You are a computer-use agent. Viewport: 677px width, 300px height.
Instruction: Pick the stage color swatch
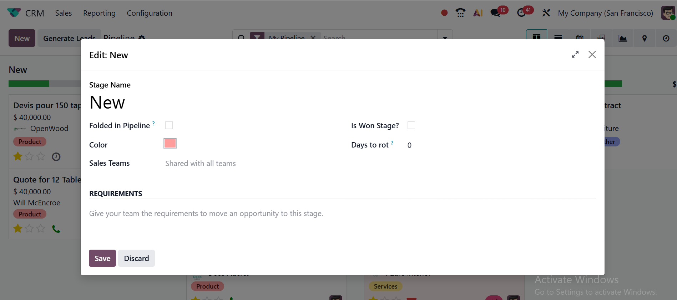click(x=170, y=144)
